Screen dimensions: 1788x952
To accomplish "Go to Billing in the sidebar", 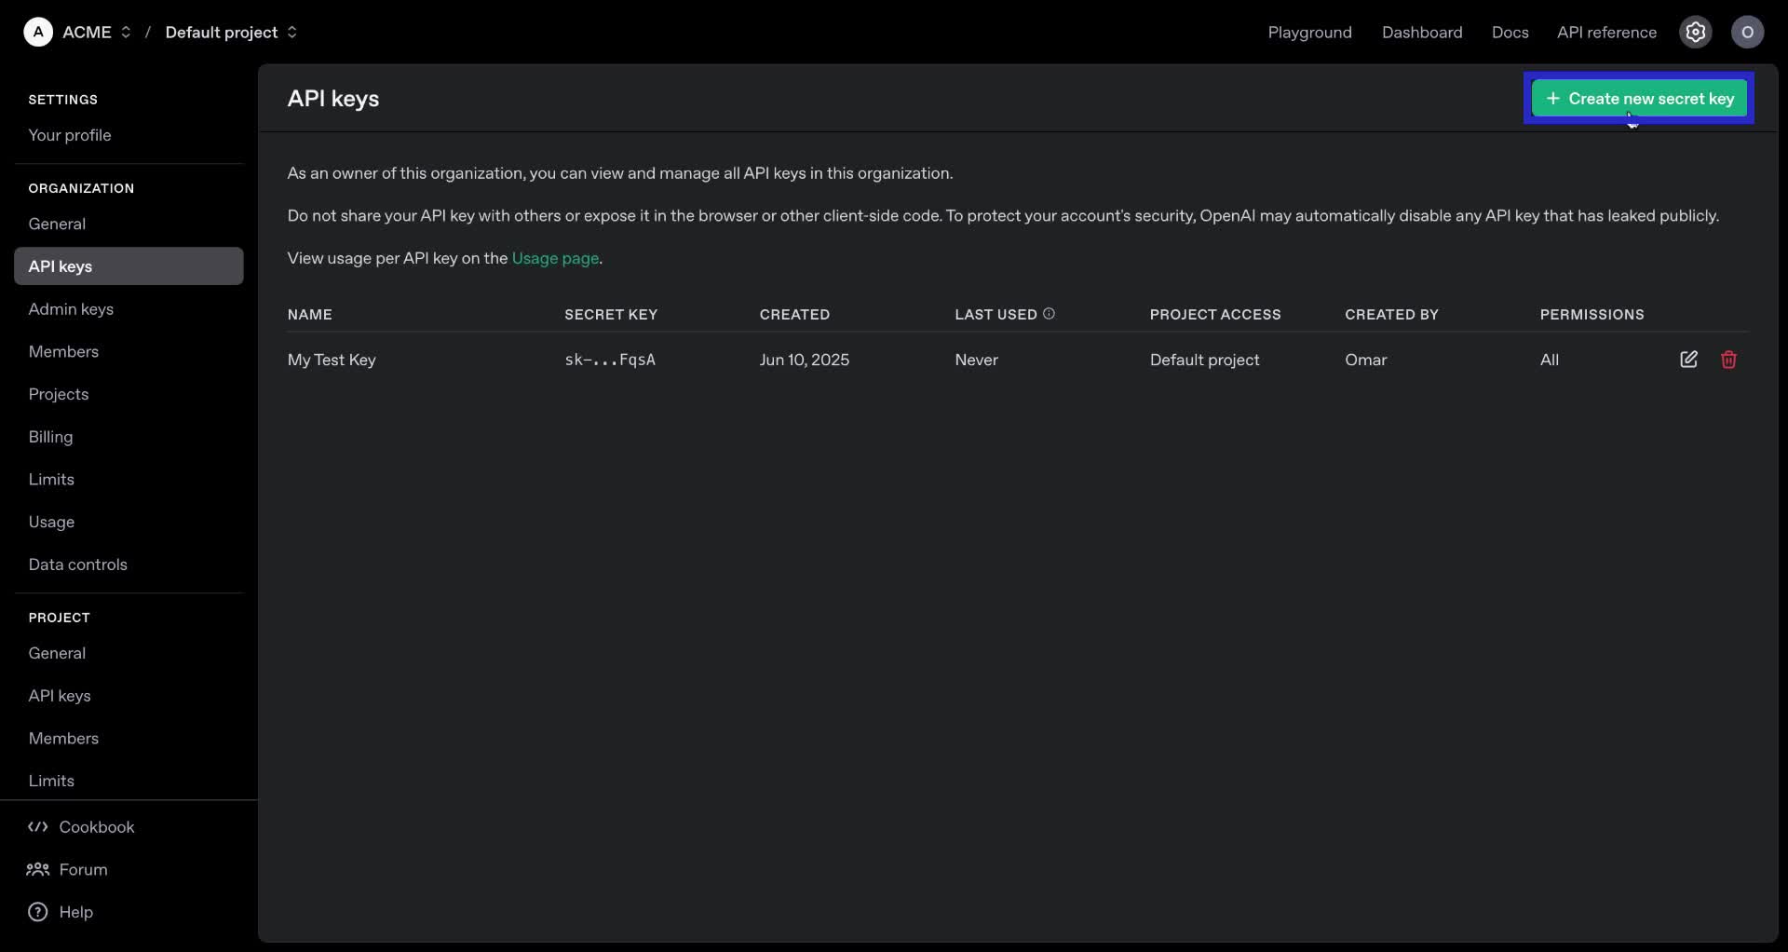I will pyautogui.click(x=51, y=437).
